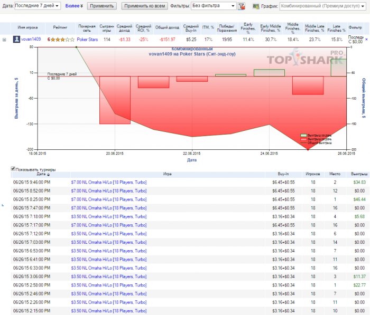Remove the player row filter with x
Screen dimensions: 370x315
click(x=366, y=39)
